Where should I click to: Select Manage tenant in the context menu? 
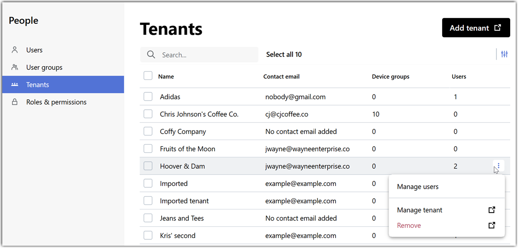[x=419, y=210]
